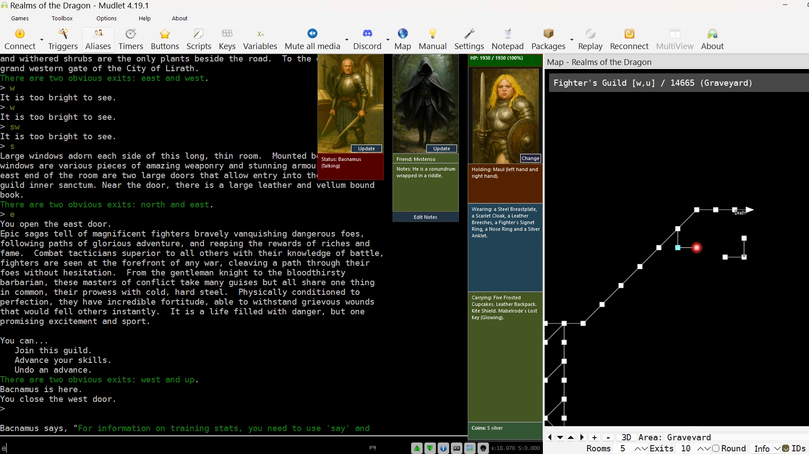The image size is (809, 454).
Task: Open the Replay tool
Action: click(590, 39)
